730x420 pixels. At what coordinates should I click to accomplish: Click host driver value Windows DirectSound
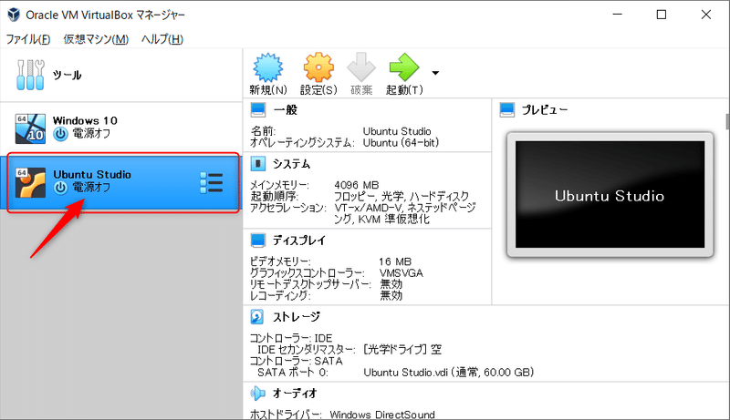tap(382, 415)
